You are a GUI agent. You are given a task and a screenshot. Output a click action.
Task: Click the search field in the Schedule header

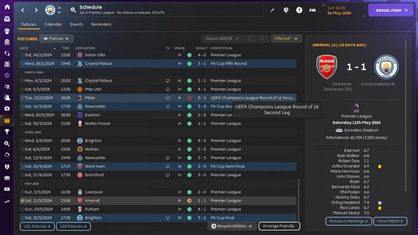pyautogui.click(x=167, y=10)
